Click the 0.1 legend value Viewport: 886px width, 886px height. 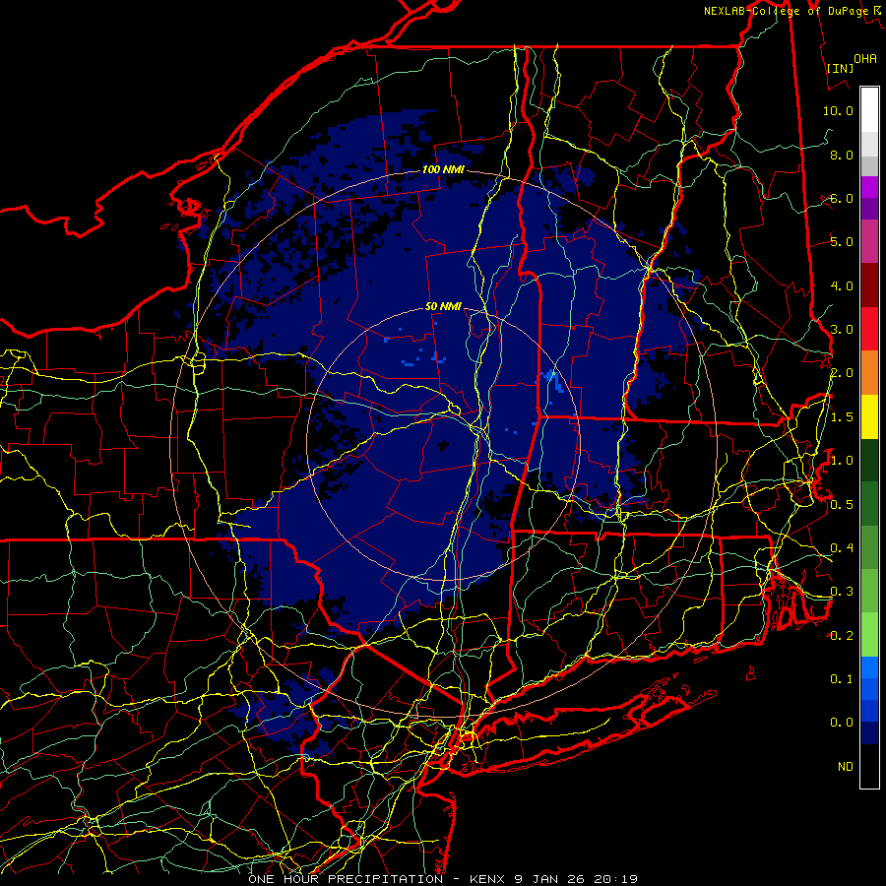pos(842,678)
